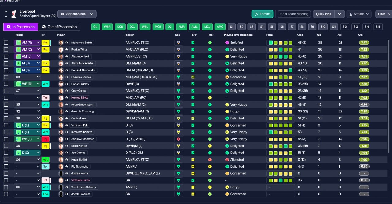Click the Liverpool club crest
The image size is (392, 204).
point(13,14)
